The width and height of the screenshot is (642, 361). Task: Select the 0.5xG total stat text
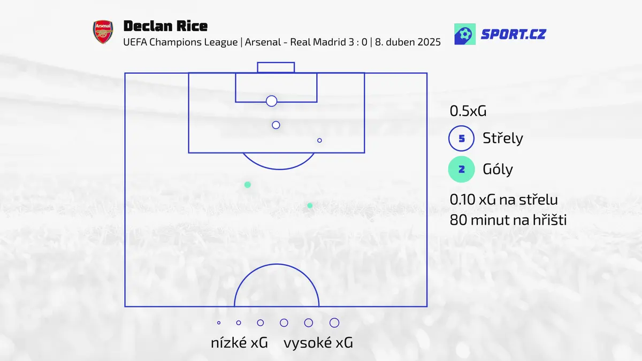[x=468, y=111]
